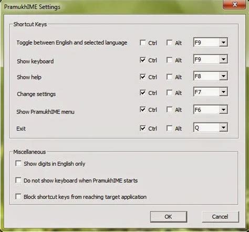Click the 'Show PramukhIME menu' label
Image resolution: width=249 pixels, height=232 pixels.
coord(45,112)
